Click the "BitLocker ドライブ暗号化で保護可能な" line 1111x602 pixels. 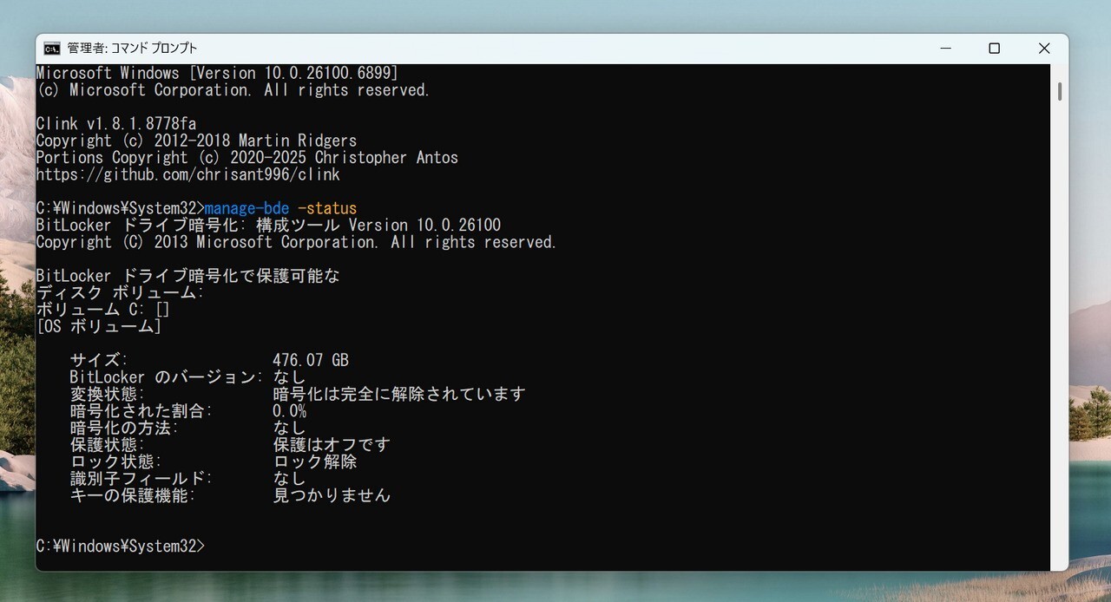(x=188, y=276)
